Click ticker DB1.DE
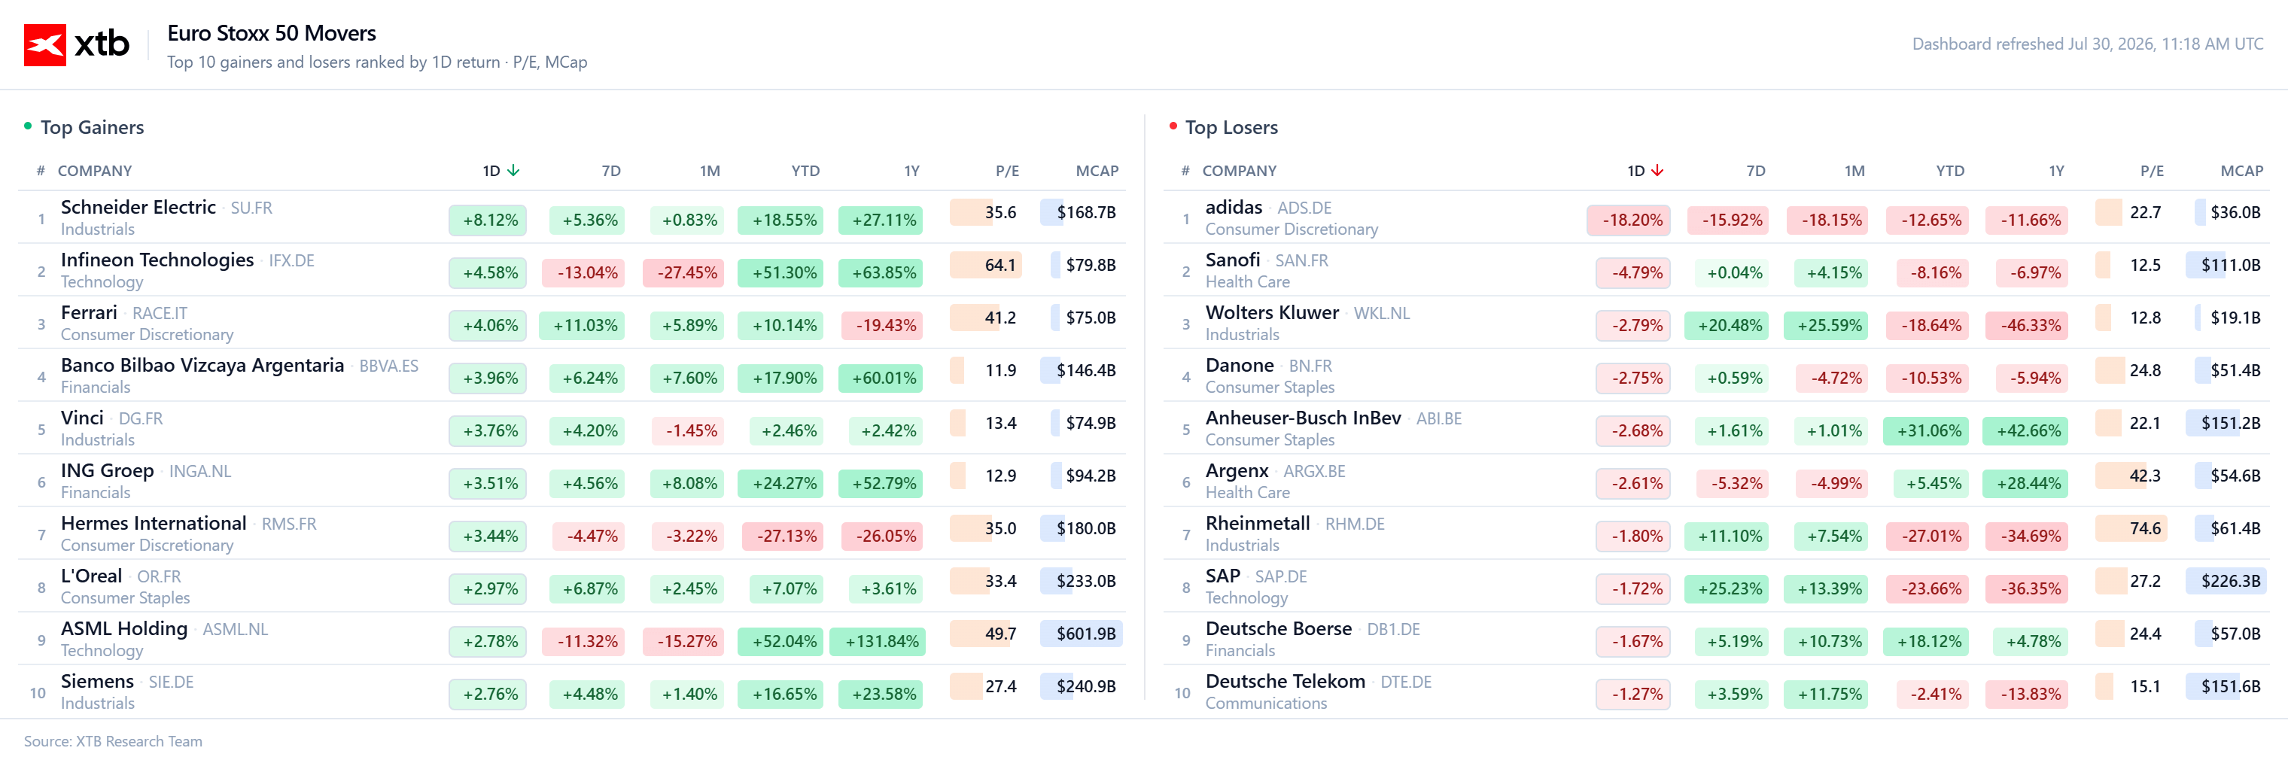This screenshot has height=760, width=2288. tap(1394, 630)
